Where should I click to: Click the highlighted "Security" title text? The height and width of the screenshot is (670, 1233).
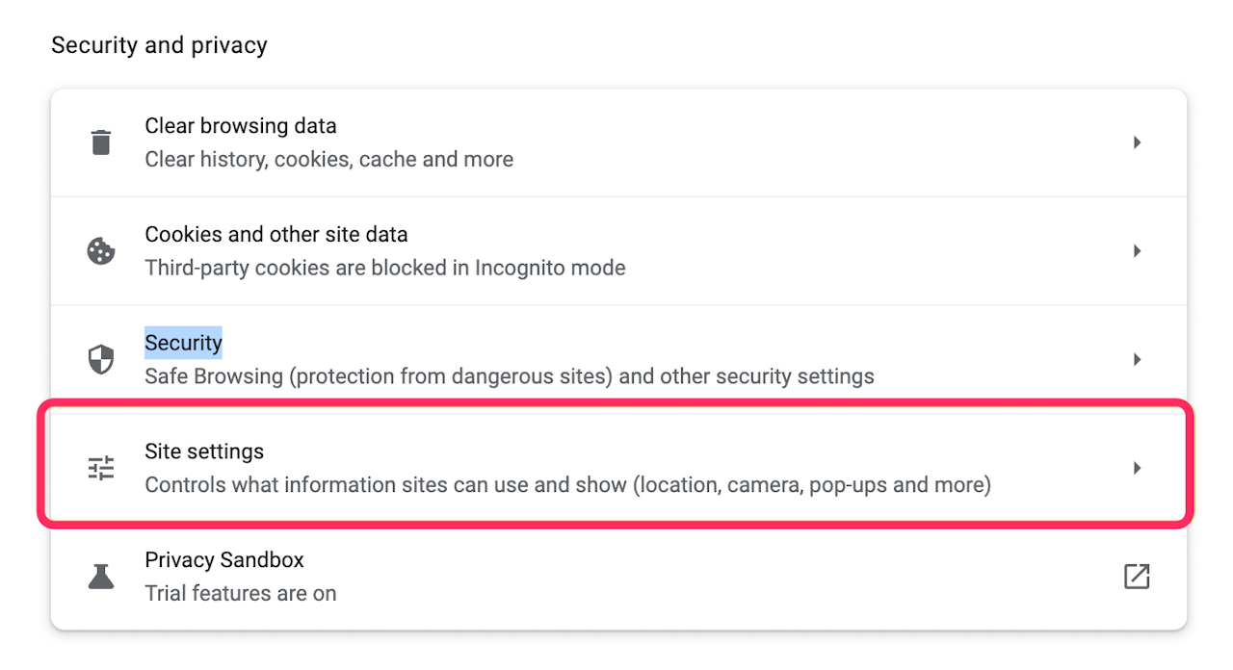[183, 343]
